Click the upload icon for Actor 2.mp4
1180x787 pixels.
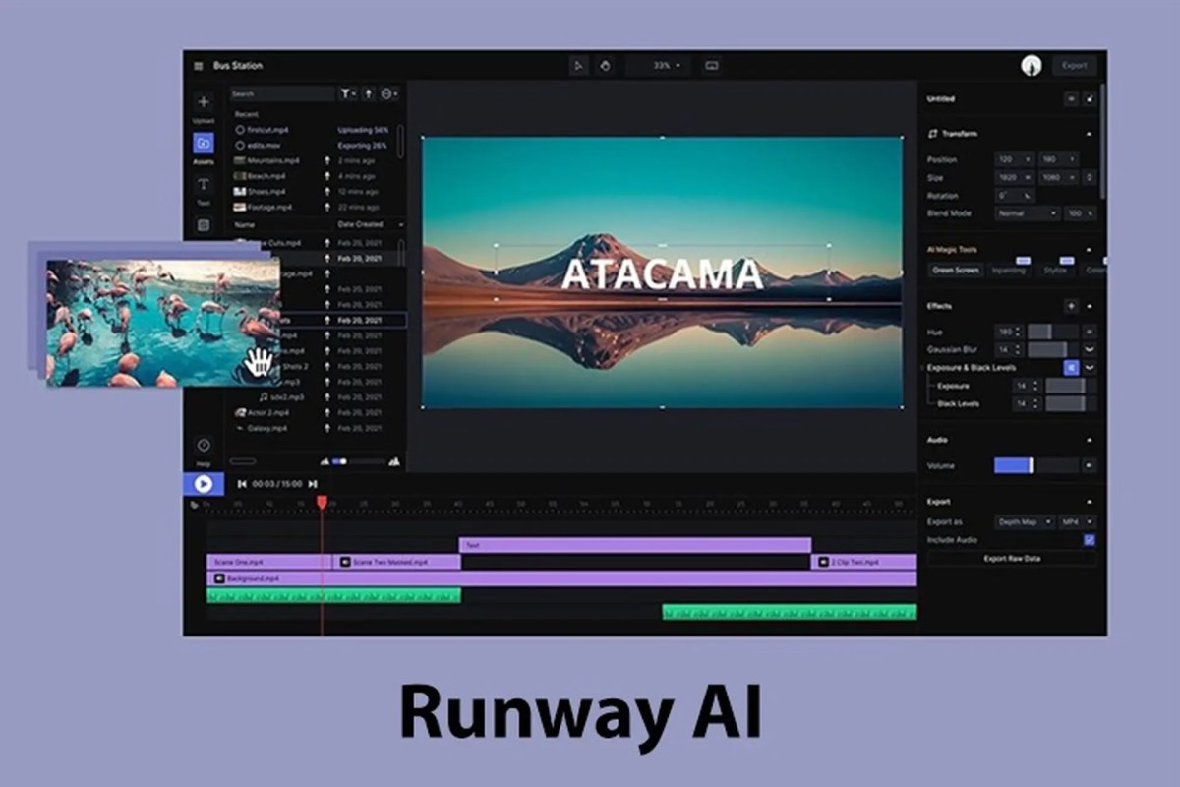coord(326,413)
